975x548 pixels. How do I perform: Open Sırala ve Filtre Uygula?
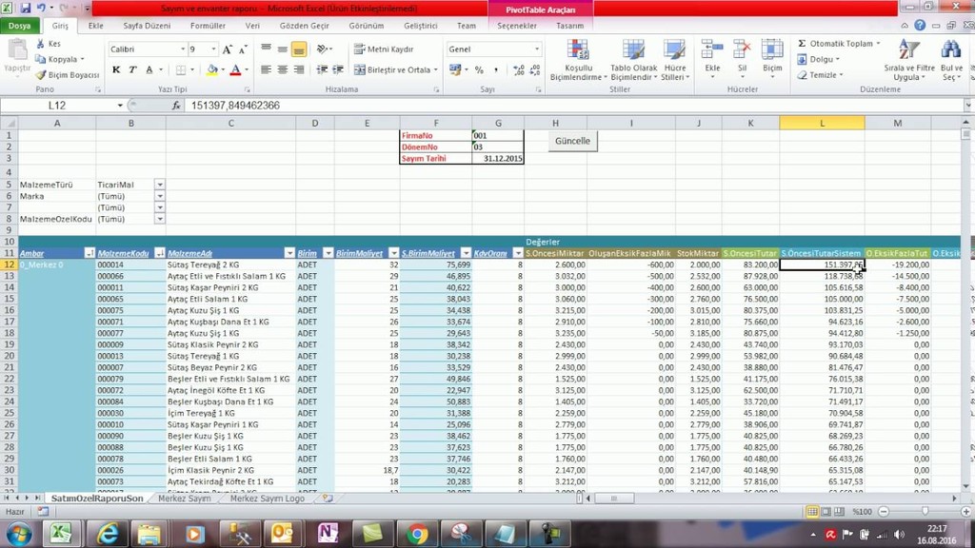(909, 60)
